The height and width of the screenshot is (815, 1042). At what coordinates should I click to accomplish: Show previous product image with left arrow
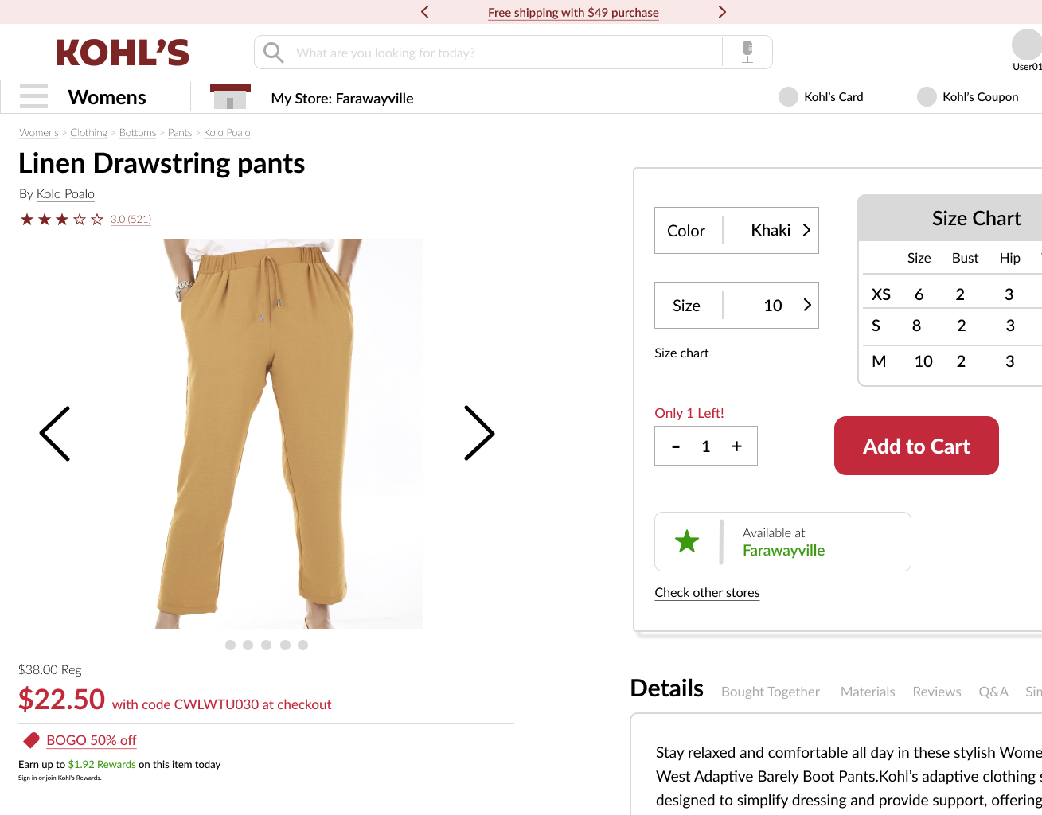click(x=55, y=433)
